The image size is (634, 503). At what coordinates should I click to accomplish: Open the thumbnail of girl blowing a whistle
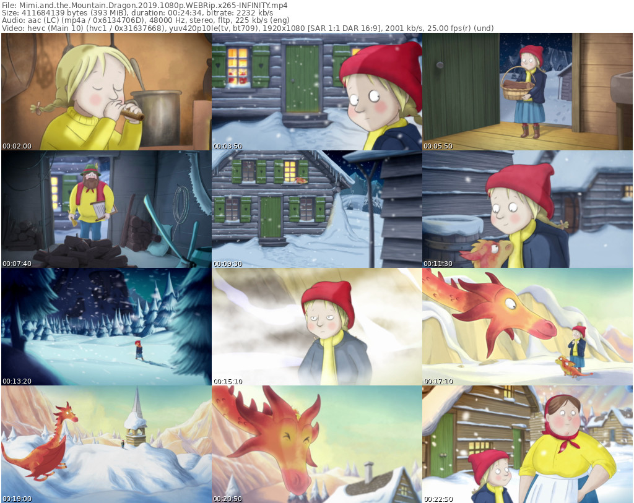click(x=106, y=92)
